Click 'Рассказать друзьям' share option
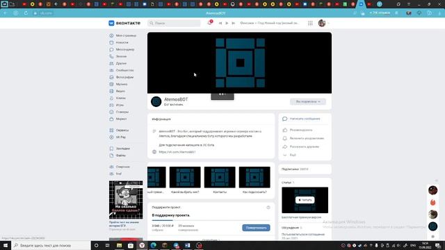This screenshot has height=250, width=445. (301, 147)
